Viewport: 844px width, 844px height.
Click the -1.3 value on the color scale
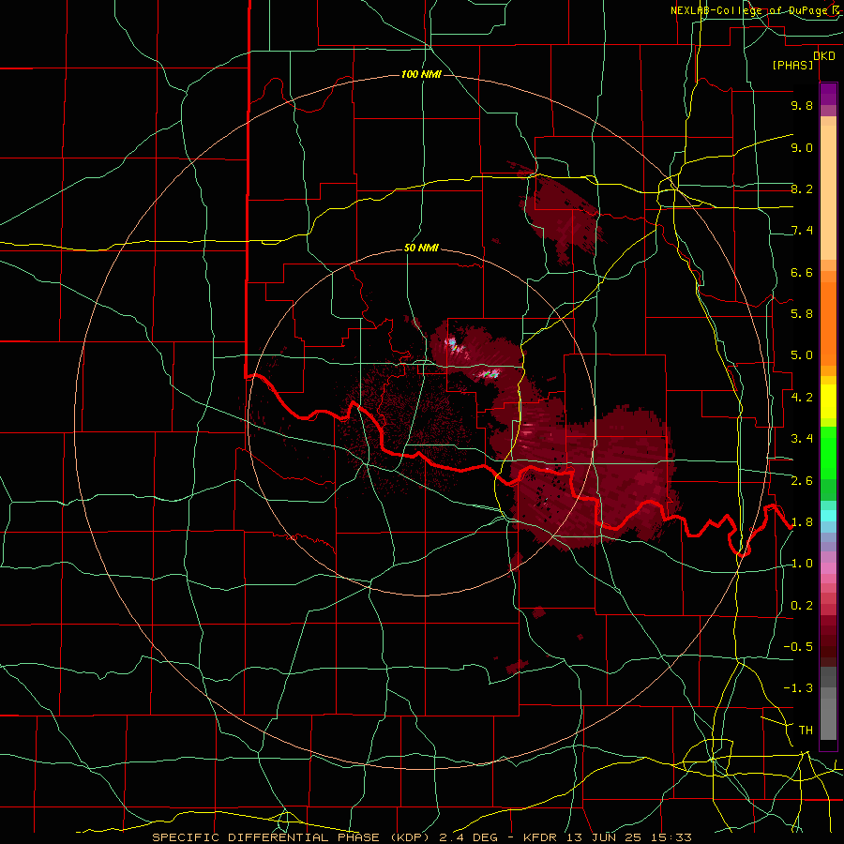click(x=798, y=688)
